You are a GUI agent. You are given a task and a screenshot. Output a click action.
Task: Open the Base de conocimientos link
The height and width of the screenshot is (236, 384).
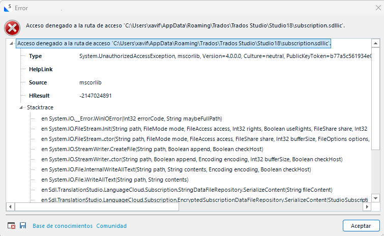tap(63, 226)
